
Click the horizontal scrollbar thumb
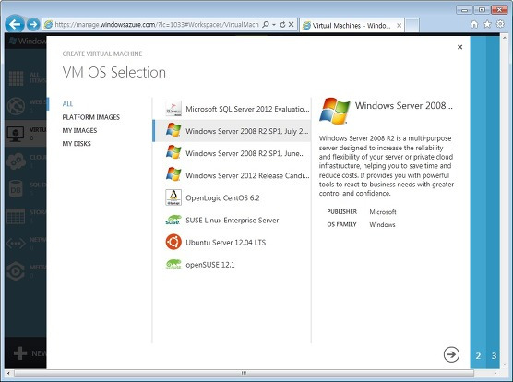click(244, 373)
